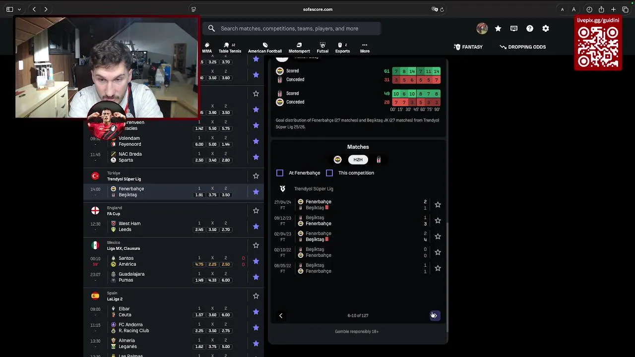Open the Esports category
Image resolution: width=635 pixels, height=357 pixels.
(342, 48)
